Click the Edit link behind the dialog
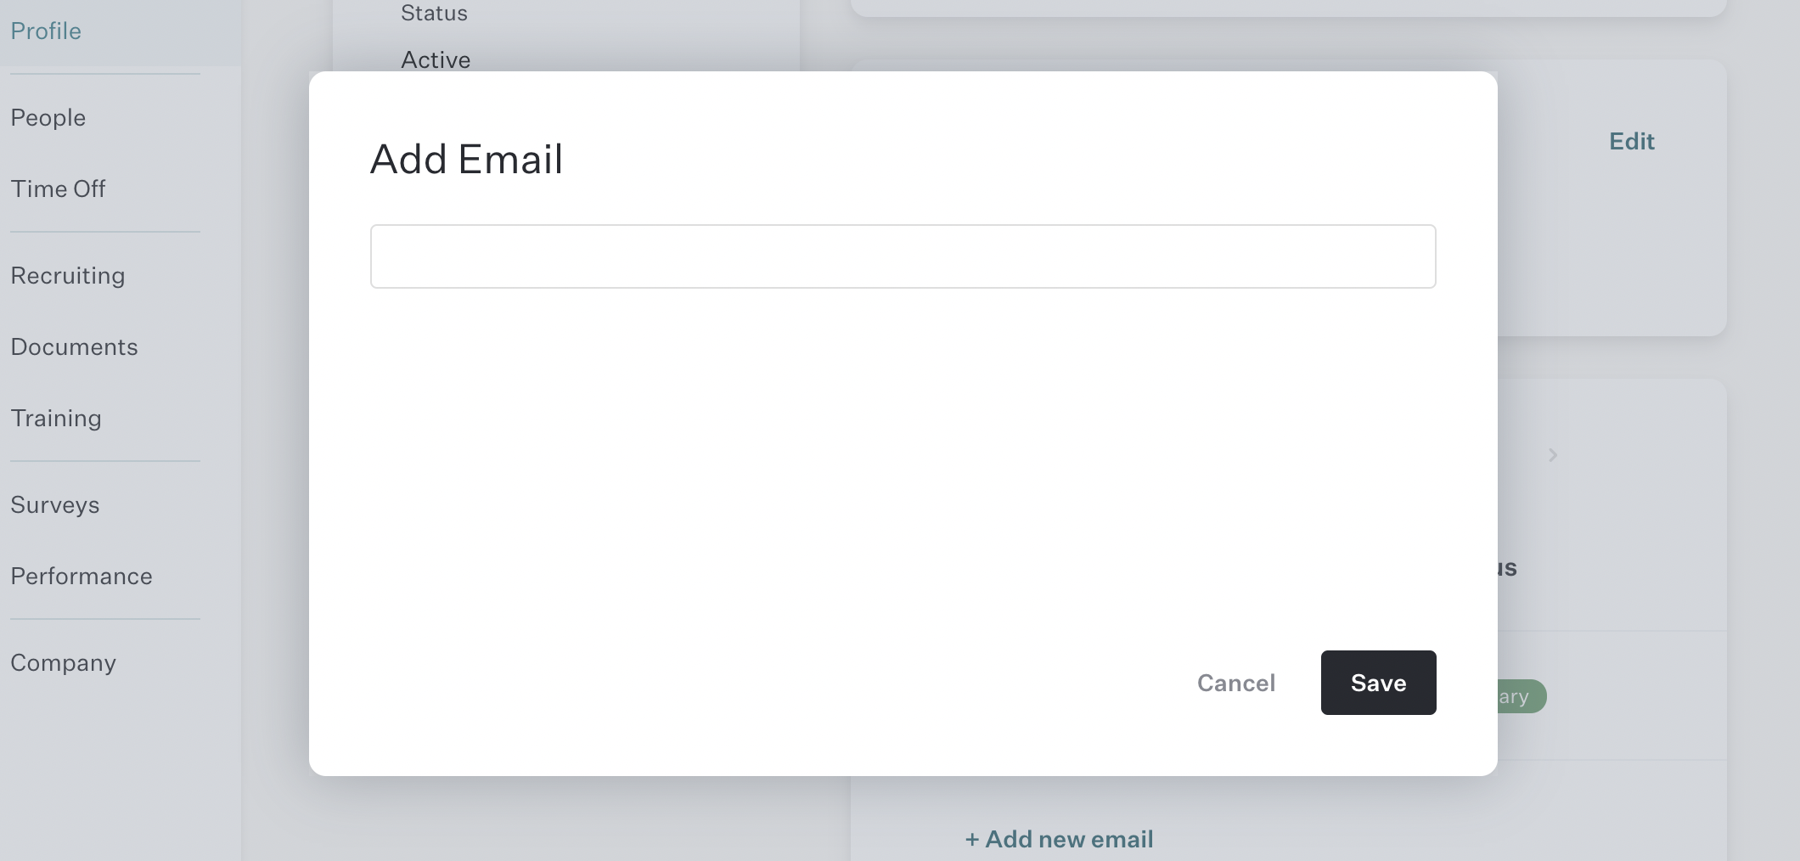This screenshot has width=1800, height=861. pyautogui.click(x=1630, y=141)
